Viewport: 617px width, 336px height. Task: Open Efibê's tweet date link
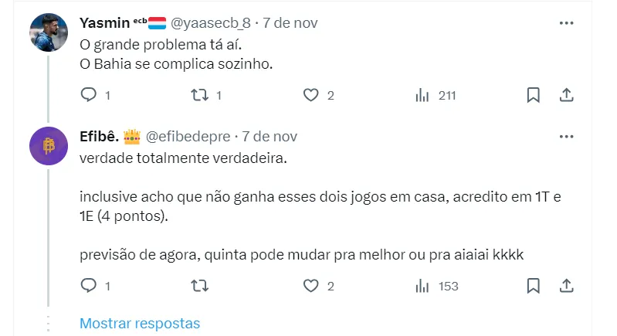(270, 137)
